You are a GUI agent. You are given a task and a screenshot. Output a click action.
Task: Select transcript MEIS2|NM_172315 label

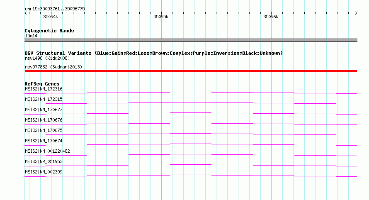(44, 100)
